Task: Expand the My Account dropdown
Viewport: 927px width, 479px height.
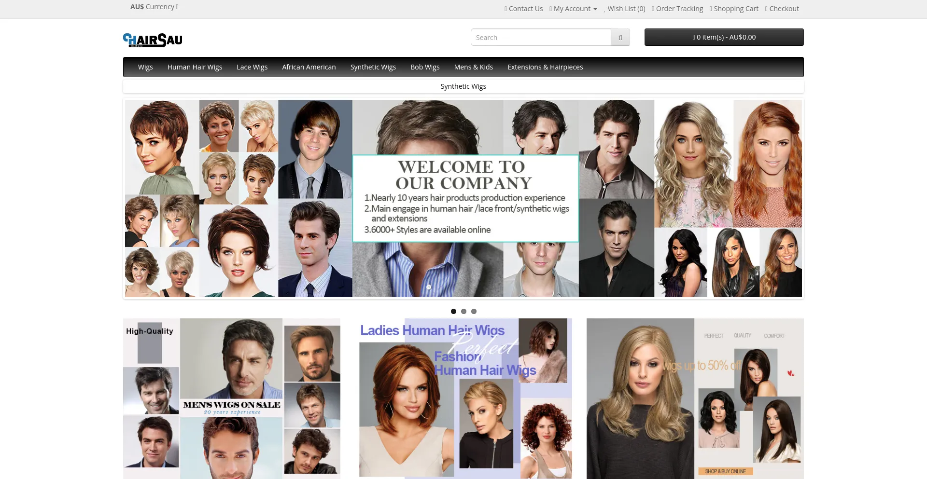Action: (573, 9)
